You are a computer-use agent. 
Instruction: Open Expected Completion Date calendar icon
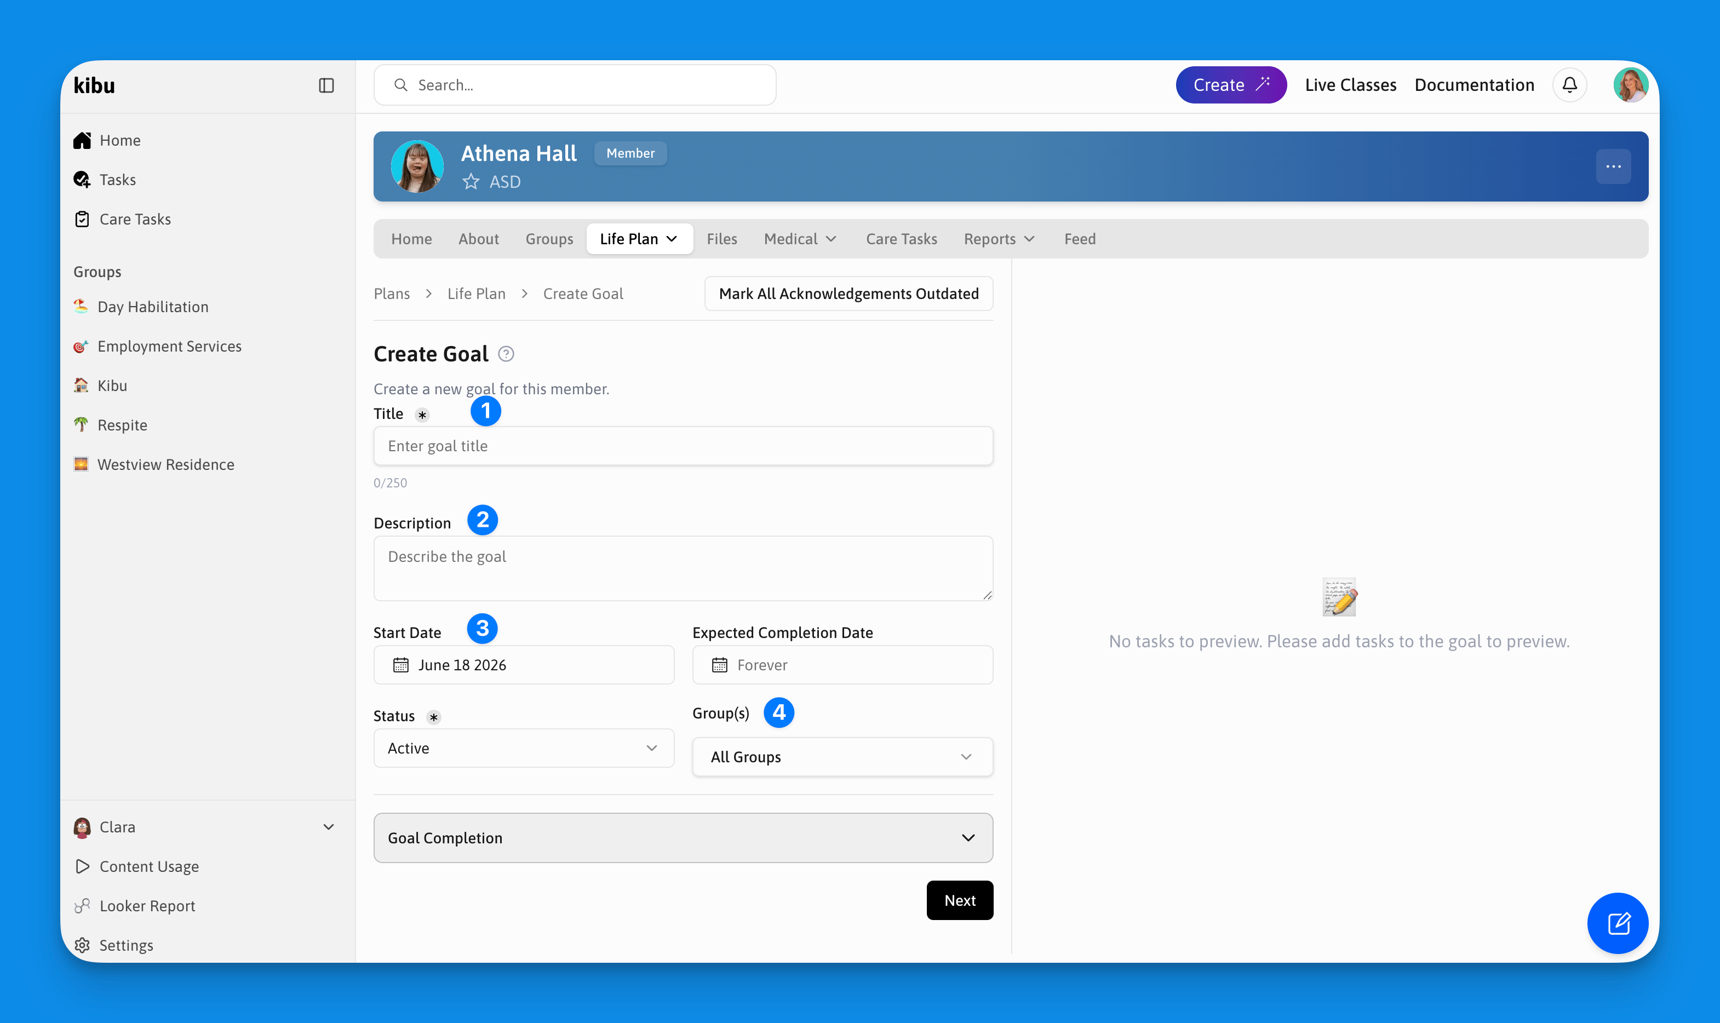click(719, 665)
